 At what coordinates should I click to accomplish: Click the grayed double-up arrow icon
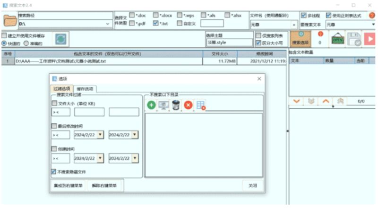tap(340, 101)
